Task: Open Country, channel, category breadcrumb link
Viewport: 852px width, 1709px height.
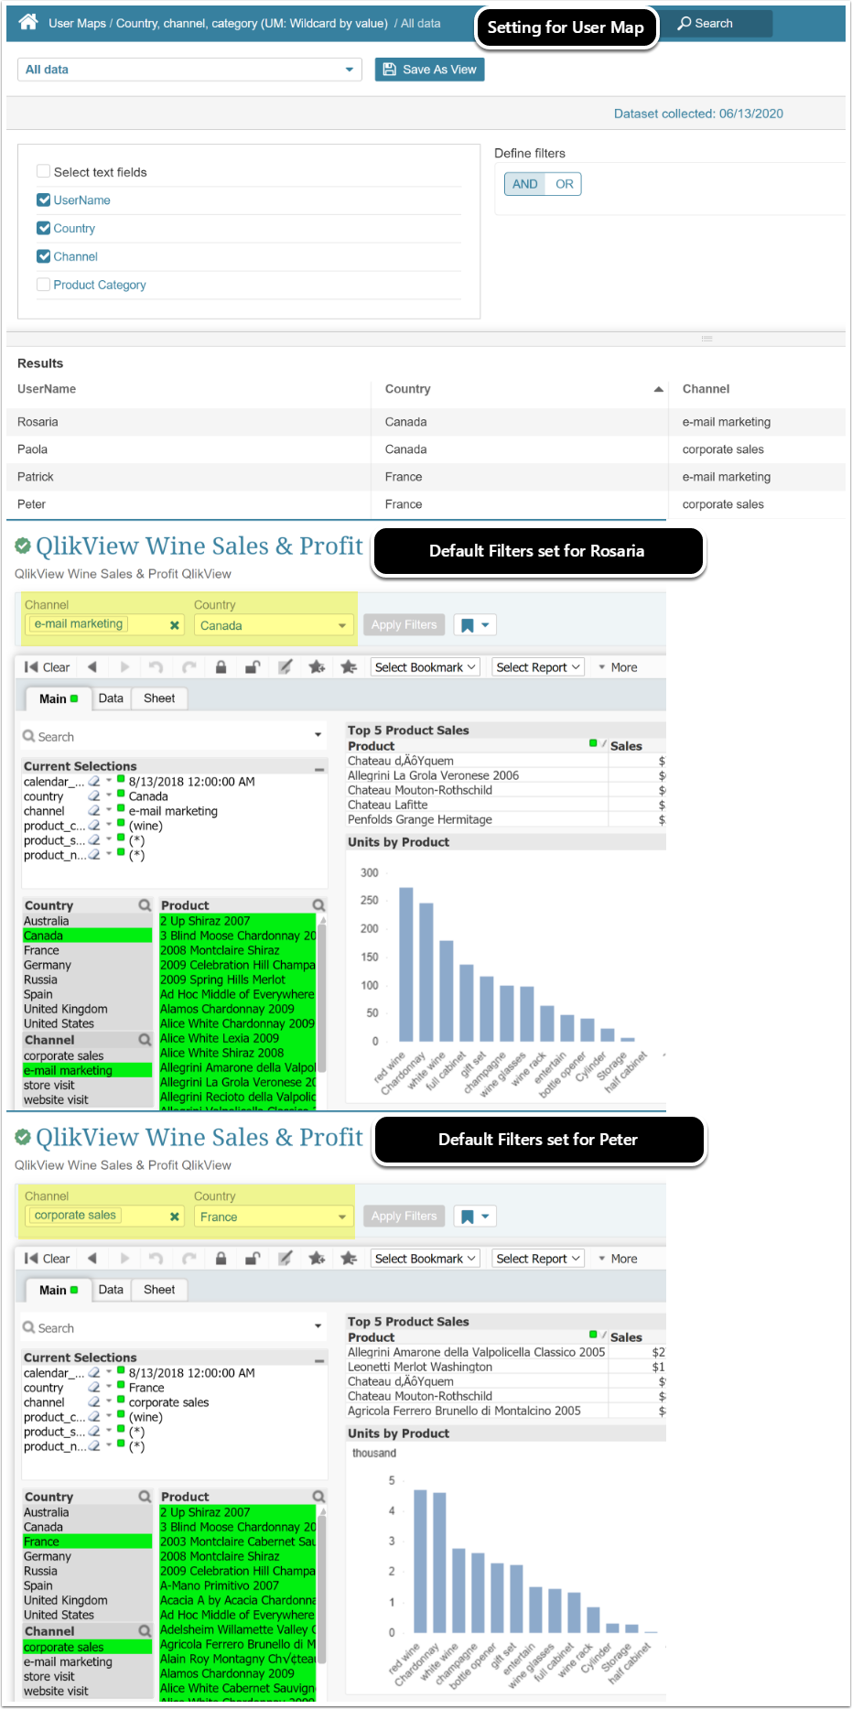Action: click(252, 23)
